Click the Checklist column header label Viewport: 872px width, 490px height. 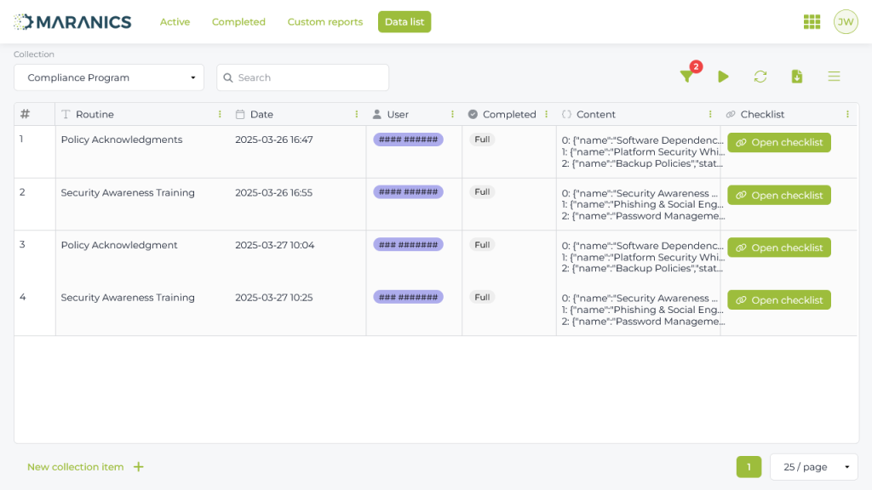[762, 114]
